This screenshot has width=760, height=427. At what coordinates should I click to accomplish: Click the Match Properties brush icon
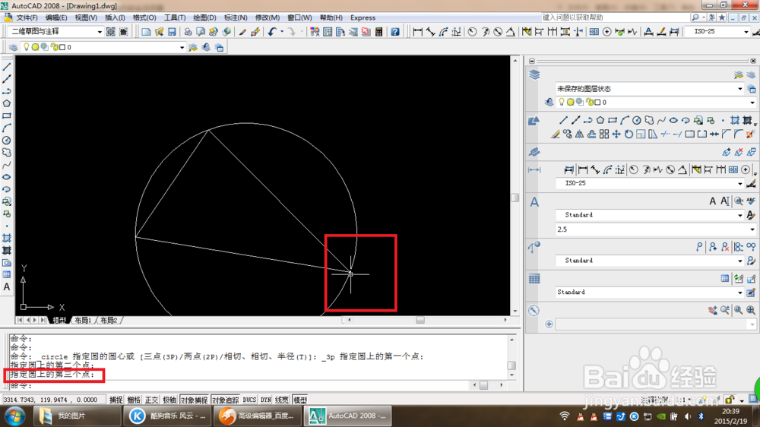[x=243, y=32]
